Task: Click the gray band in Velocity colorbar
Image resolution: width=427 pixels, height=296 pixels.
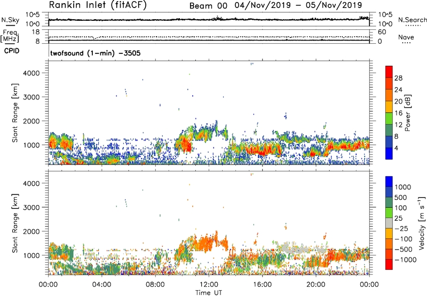Action: 389,223
